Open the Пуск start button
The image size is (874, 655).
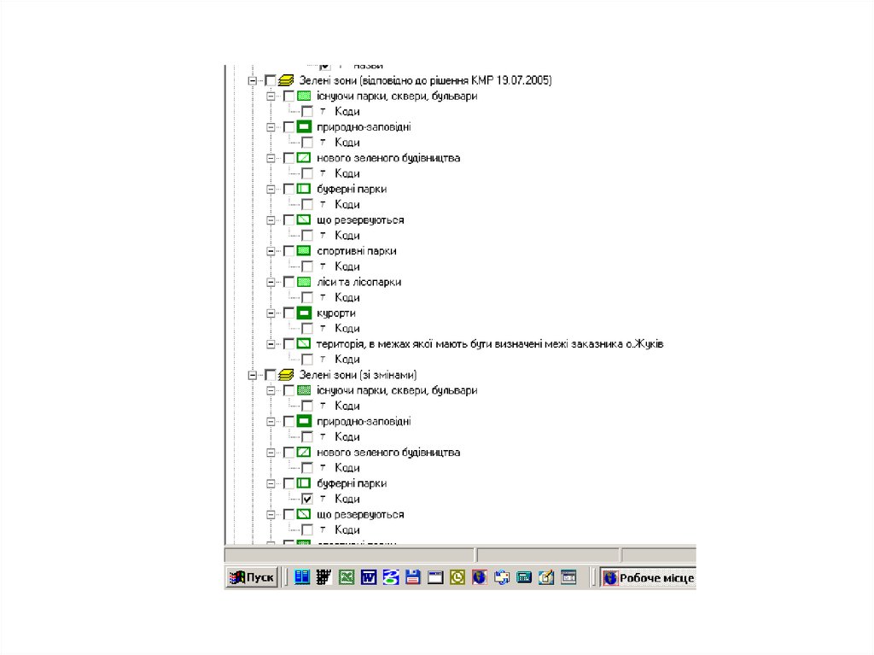(252, 578)
